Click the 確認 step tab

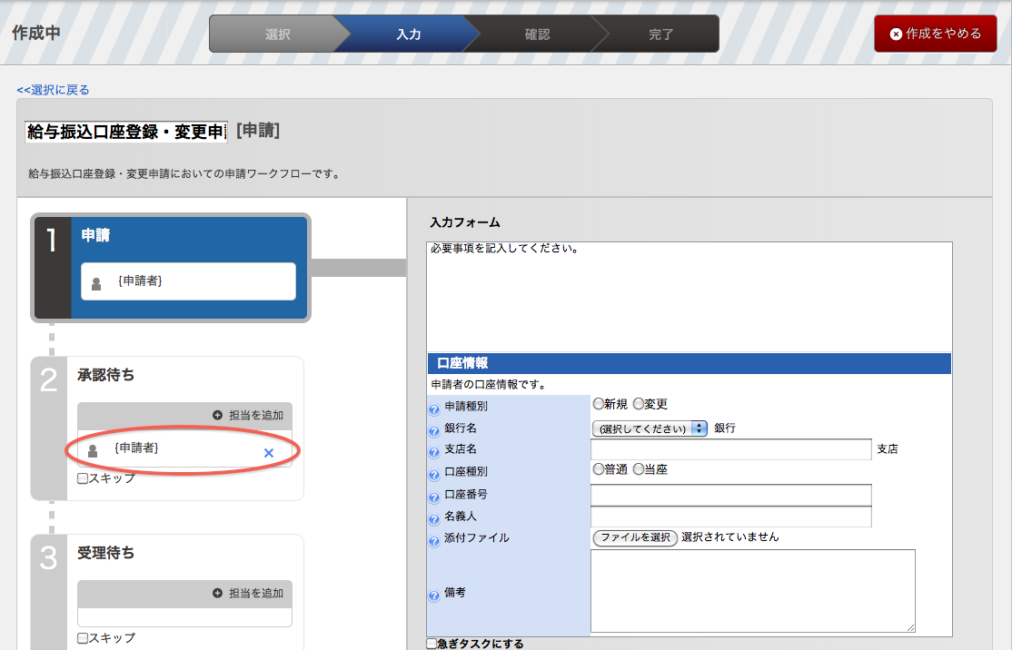pyautogui.click(x=537, y=34)
